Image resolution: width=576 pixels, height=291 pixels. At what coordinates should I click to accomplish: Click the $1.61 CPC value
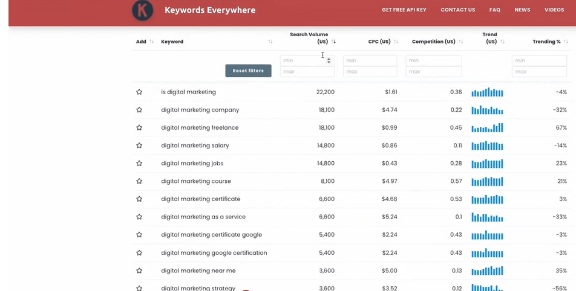(x=391, y=92)
